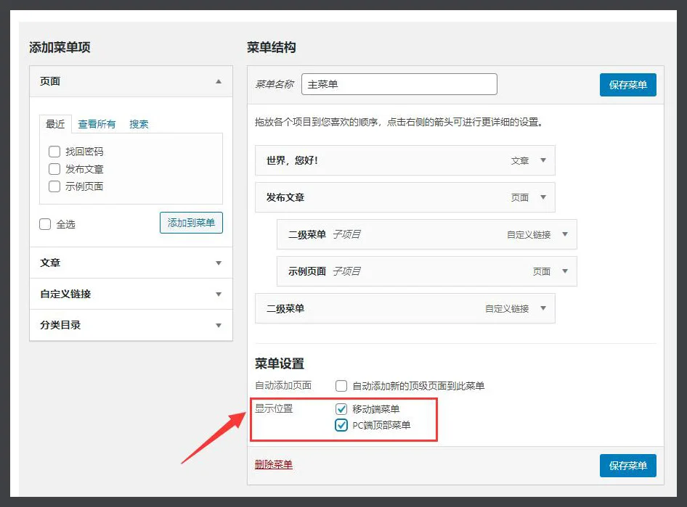Enable auto-add new top-level pages option

(341, 386)
